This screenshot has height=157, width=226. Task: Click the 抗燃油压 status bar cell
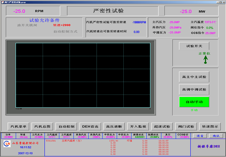click(153, 136)
